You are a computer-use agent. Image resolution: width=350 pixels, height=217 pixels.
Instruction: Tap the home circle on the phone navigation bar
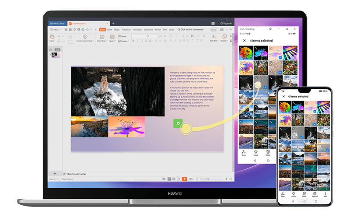click(304, 201)
